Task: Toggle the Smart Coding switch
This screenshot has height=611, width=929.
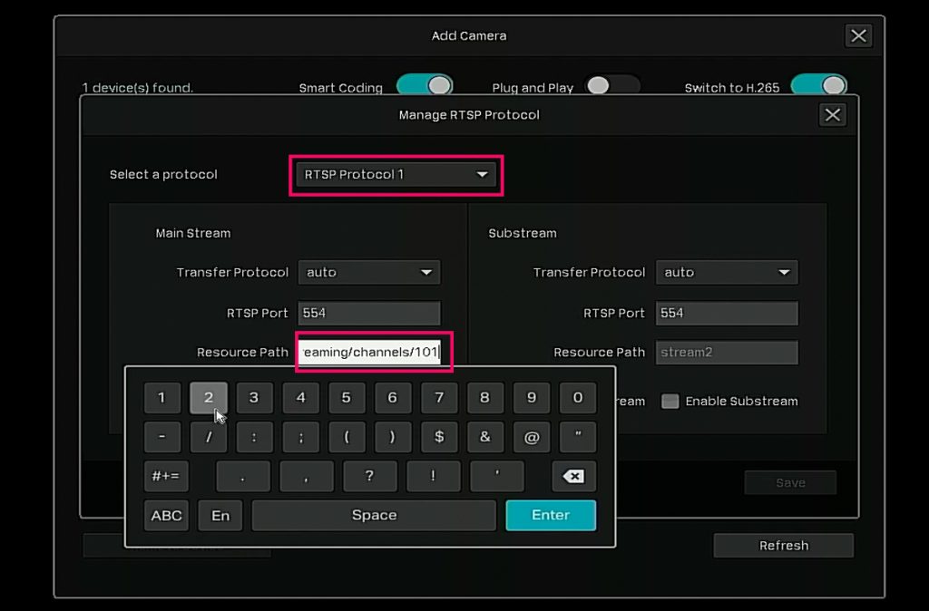Action: pyautogui.click(x=425, y=86)
